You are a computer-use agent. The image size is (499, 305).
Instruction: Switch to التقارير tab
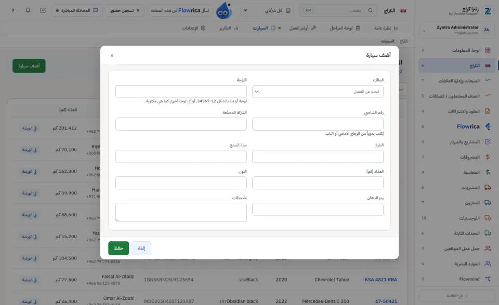pos(229,28)
